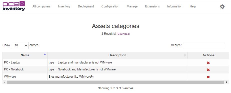
Task: Sort by Name column arrow
Action: 45,54
